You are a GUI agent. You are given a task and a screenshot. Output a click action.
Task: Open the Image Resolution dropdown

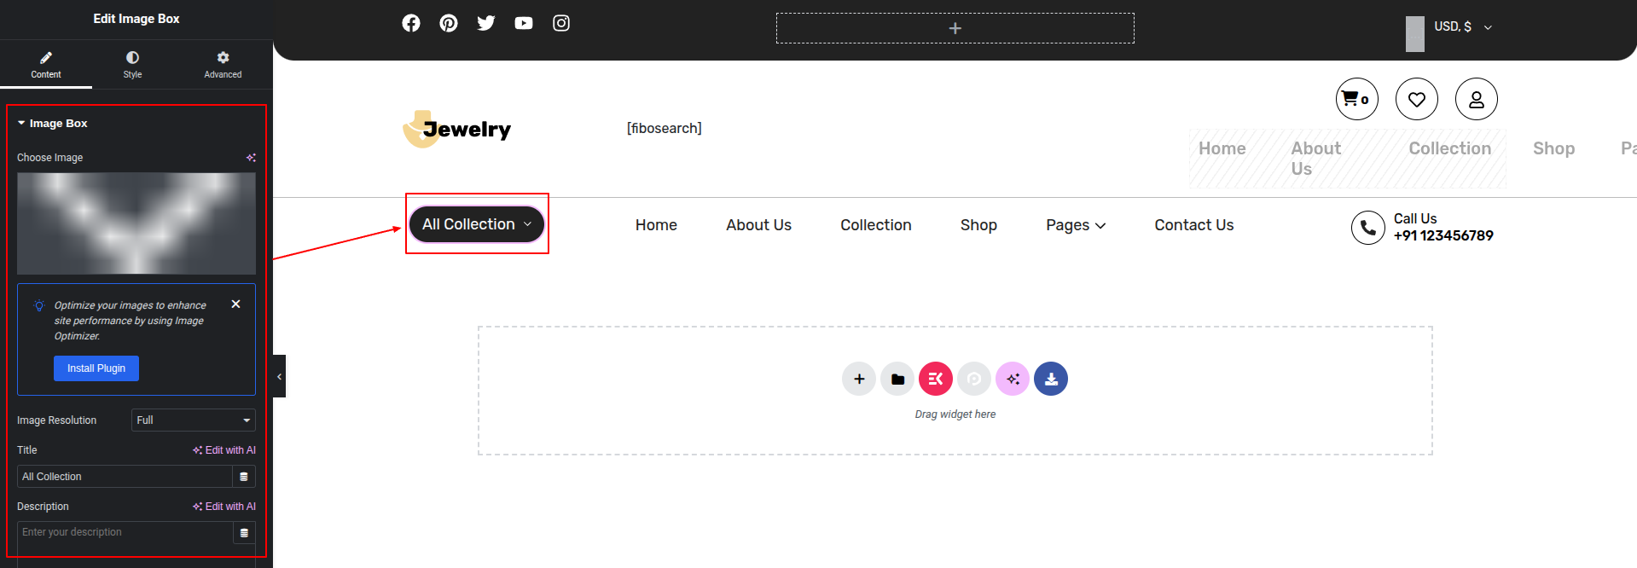193,420
